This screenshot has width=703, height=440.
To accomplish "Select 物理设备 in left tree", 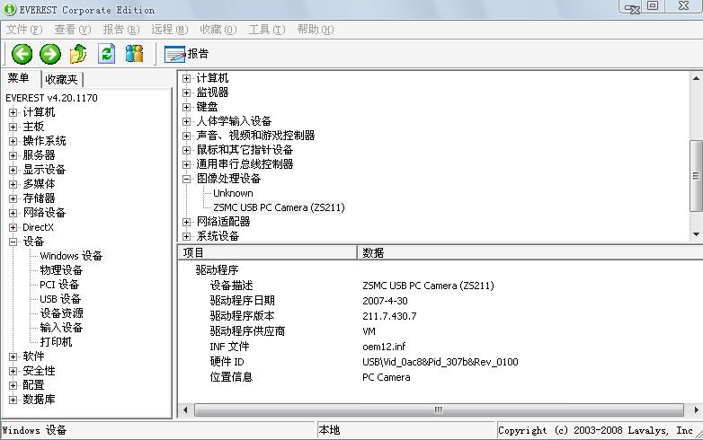I will [61, 270].
